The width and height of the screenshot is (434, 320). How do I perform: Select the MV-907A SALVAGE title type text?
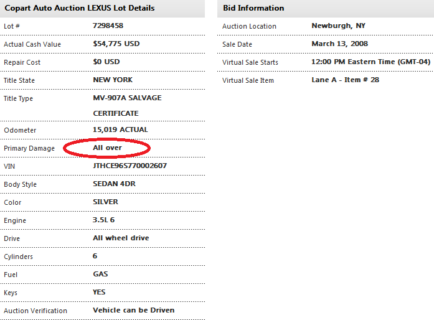[127, 98]
